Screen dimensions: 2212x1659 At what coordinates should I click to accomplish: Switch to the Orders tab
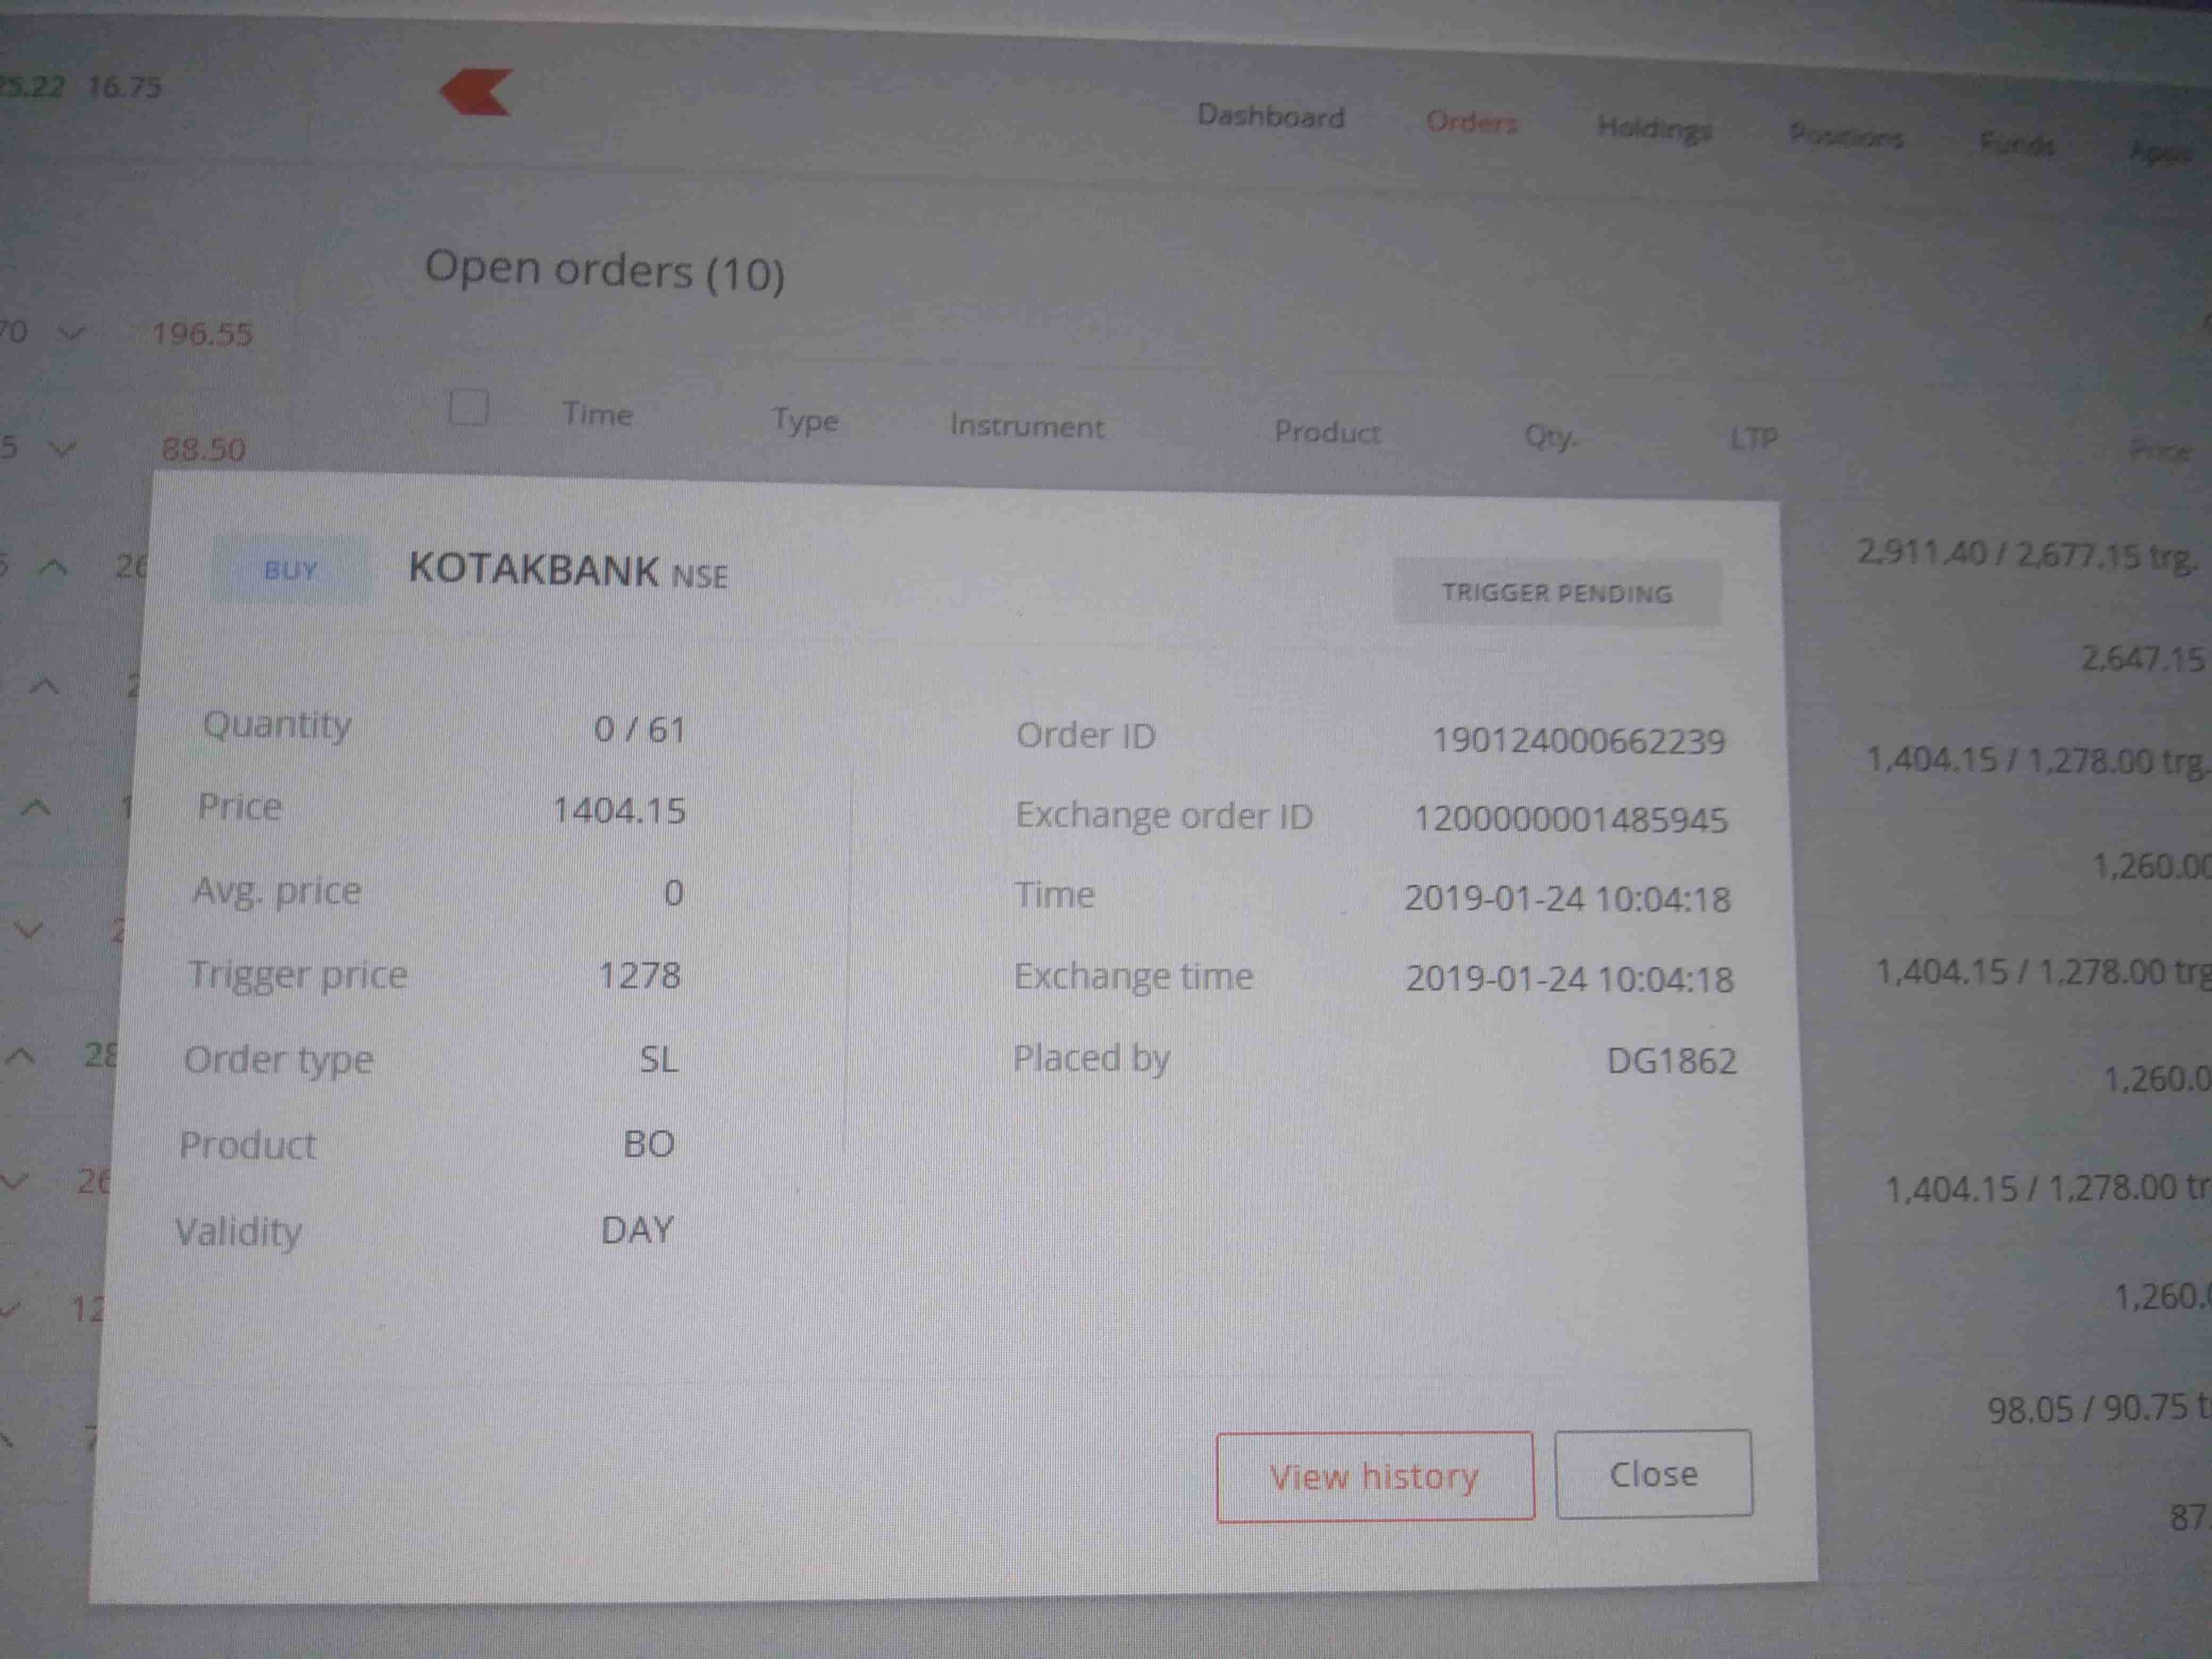1471,122
